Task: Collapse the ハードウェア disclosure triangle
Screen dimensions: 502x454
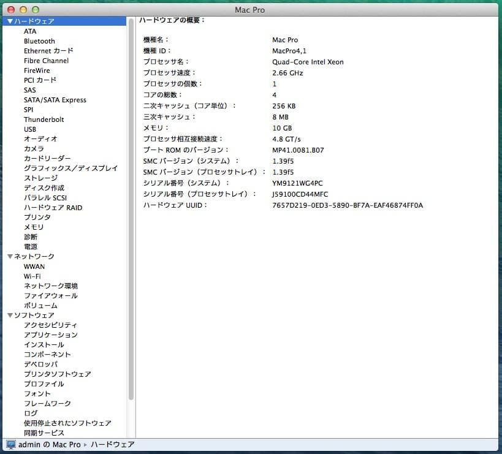Action: 10,21
